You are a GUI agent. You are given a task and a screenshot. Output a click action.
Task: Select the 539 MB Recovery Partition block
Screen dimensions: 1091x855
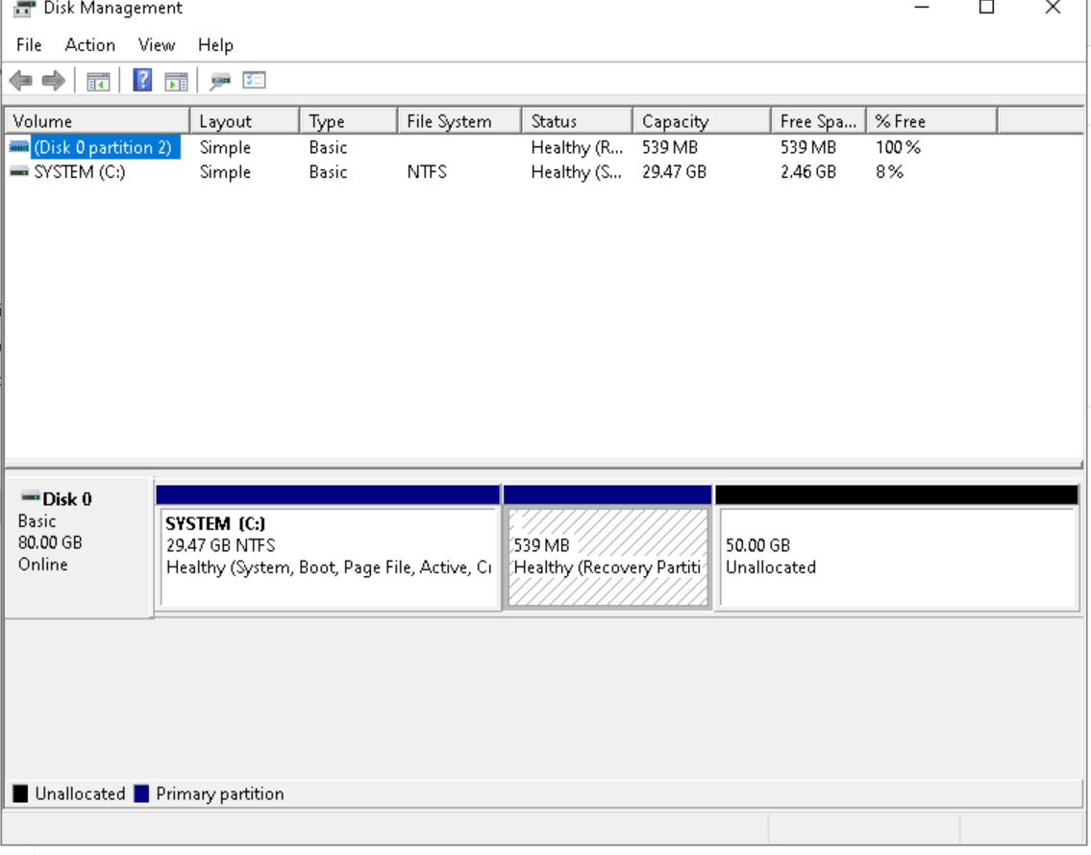point(607,558)
